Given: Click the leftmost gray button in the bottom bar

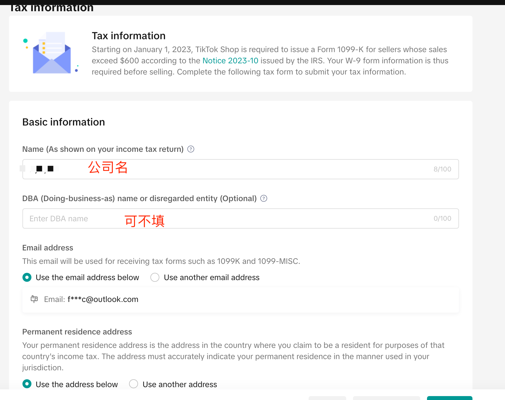Looking at the screenshot, I should 327,397.
